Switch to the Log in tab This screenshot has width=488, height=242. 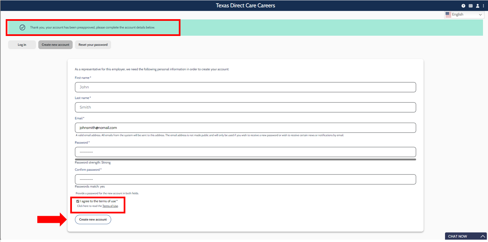click(x=22, y=45)
